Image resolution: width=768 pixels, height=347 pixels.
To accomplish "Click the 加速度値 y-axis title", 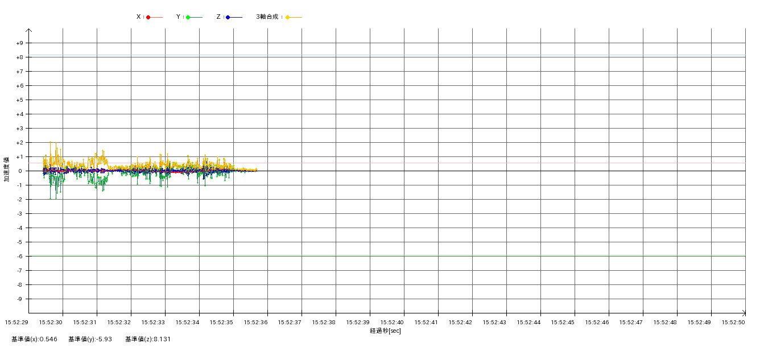I will (x=7, y=170).
